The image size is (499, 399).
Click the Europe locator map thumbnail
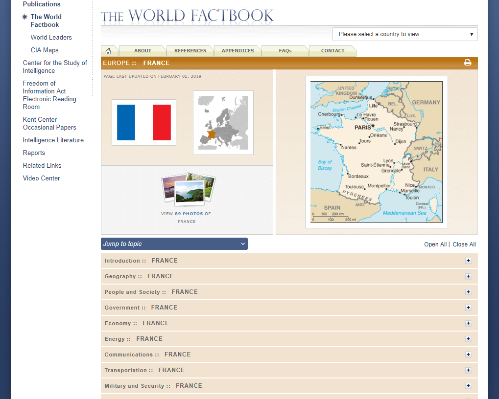(223, 122)
